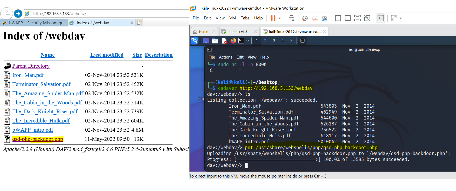Open the VMware Tabs menu
Viewport: 456px width, 191px height.
point(245,18)
